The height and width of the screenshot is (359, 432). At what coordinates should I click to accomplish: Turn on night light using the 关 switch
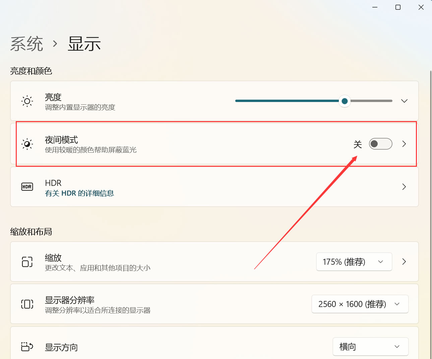pos(380,144)
